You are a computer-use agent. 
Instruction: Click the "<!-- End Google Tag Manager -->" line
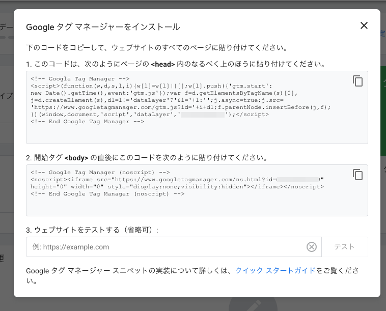[88, 122]
